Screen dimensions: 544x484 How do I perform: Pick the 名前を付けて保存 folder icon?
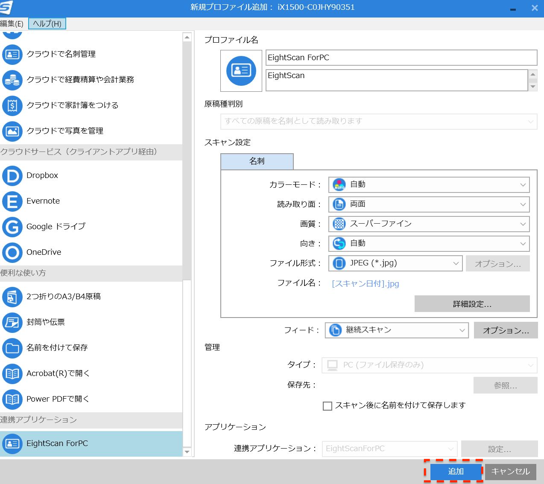tap(12, 348)
